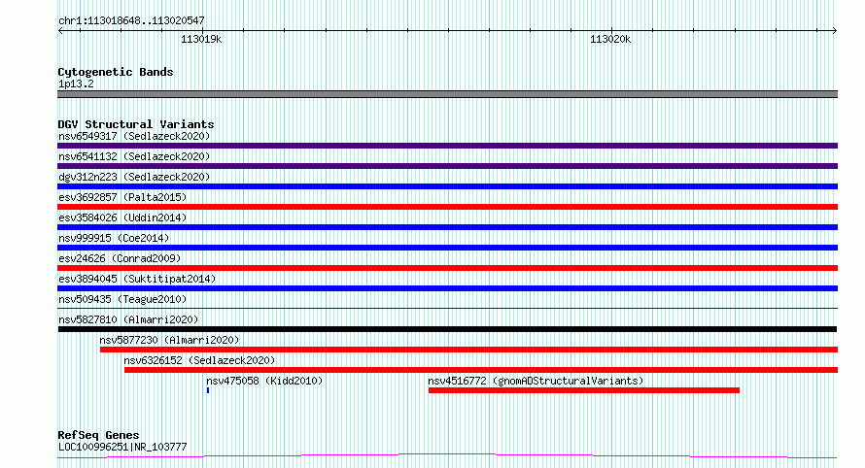Select the tiny nsv475058 blue marker
The image size is (865, 468).
[x=208, y=390]
